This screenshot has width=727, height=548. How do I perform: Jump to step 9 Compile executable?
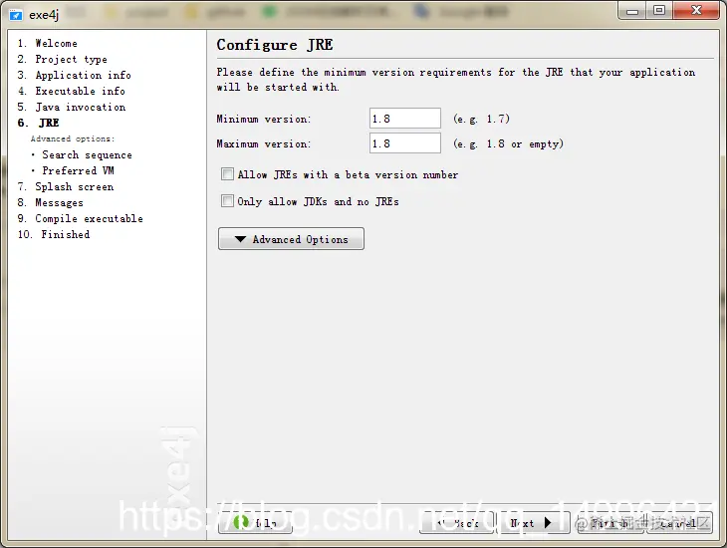click(81, 218)
